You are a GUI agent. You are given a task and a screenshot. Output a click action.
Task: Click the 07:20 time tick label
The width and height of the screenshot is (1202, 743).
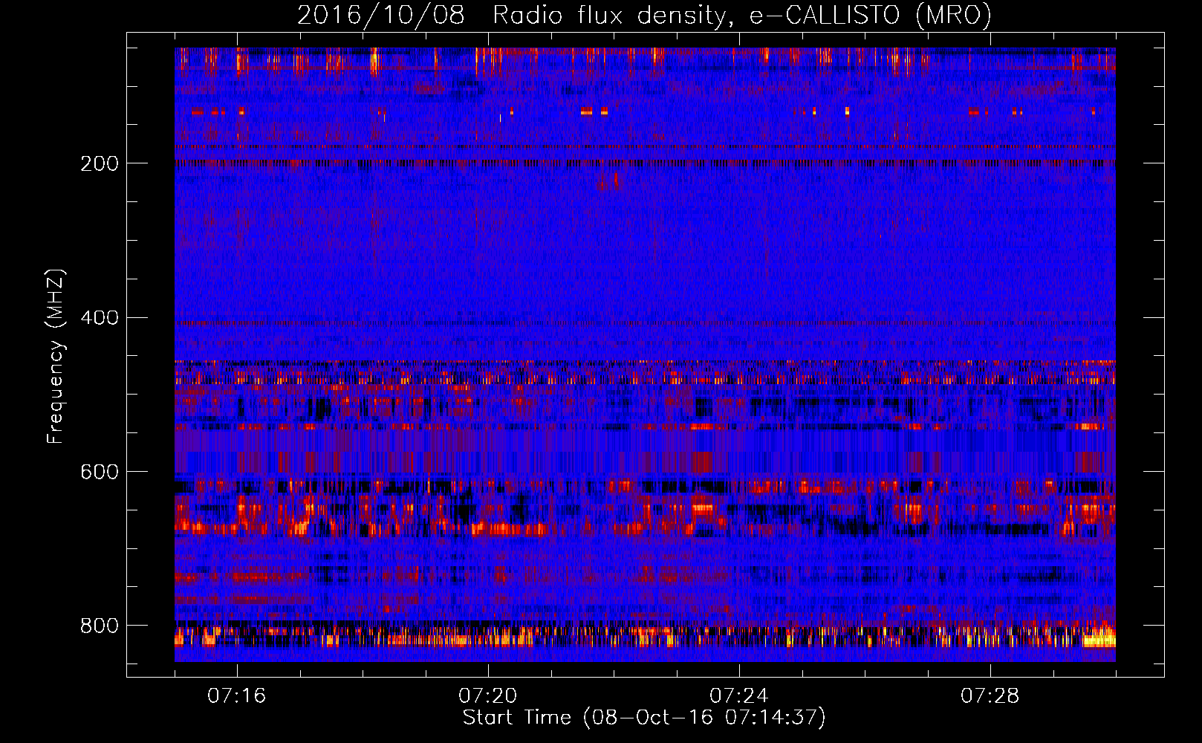tap(488, 695)
